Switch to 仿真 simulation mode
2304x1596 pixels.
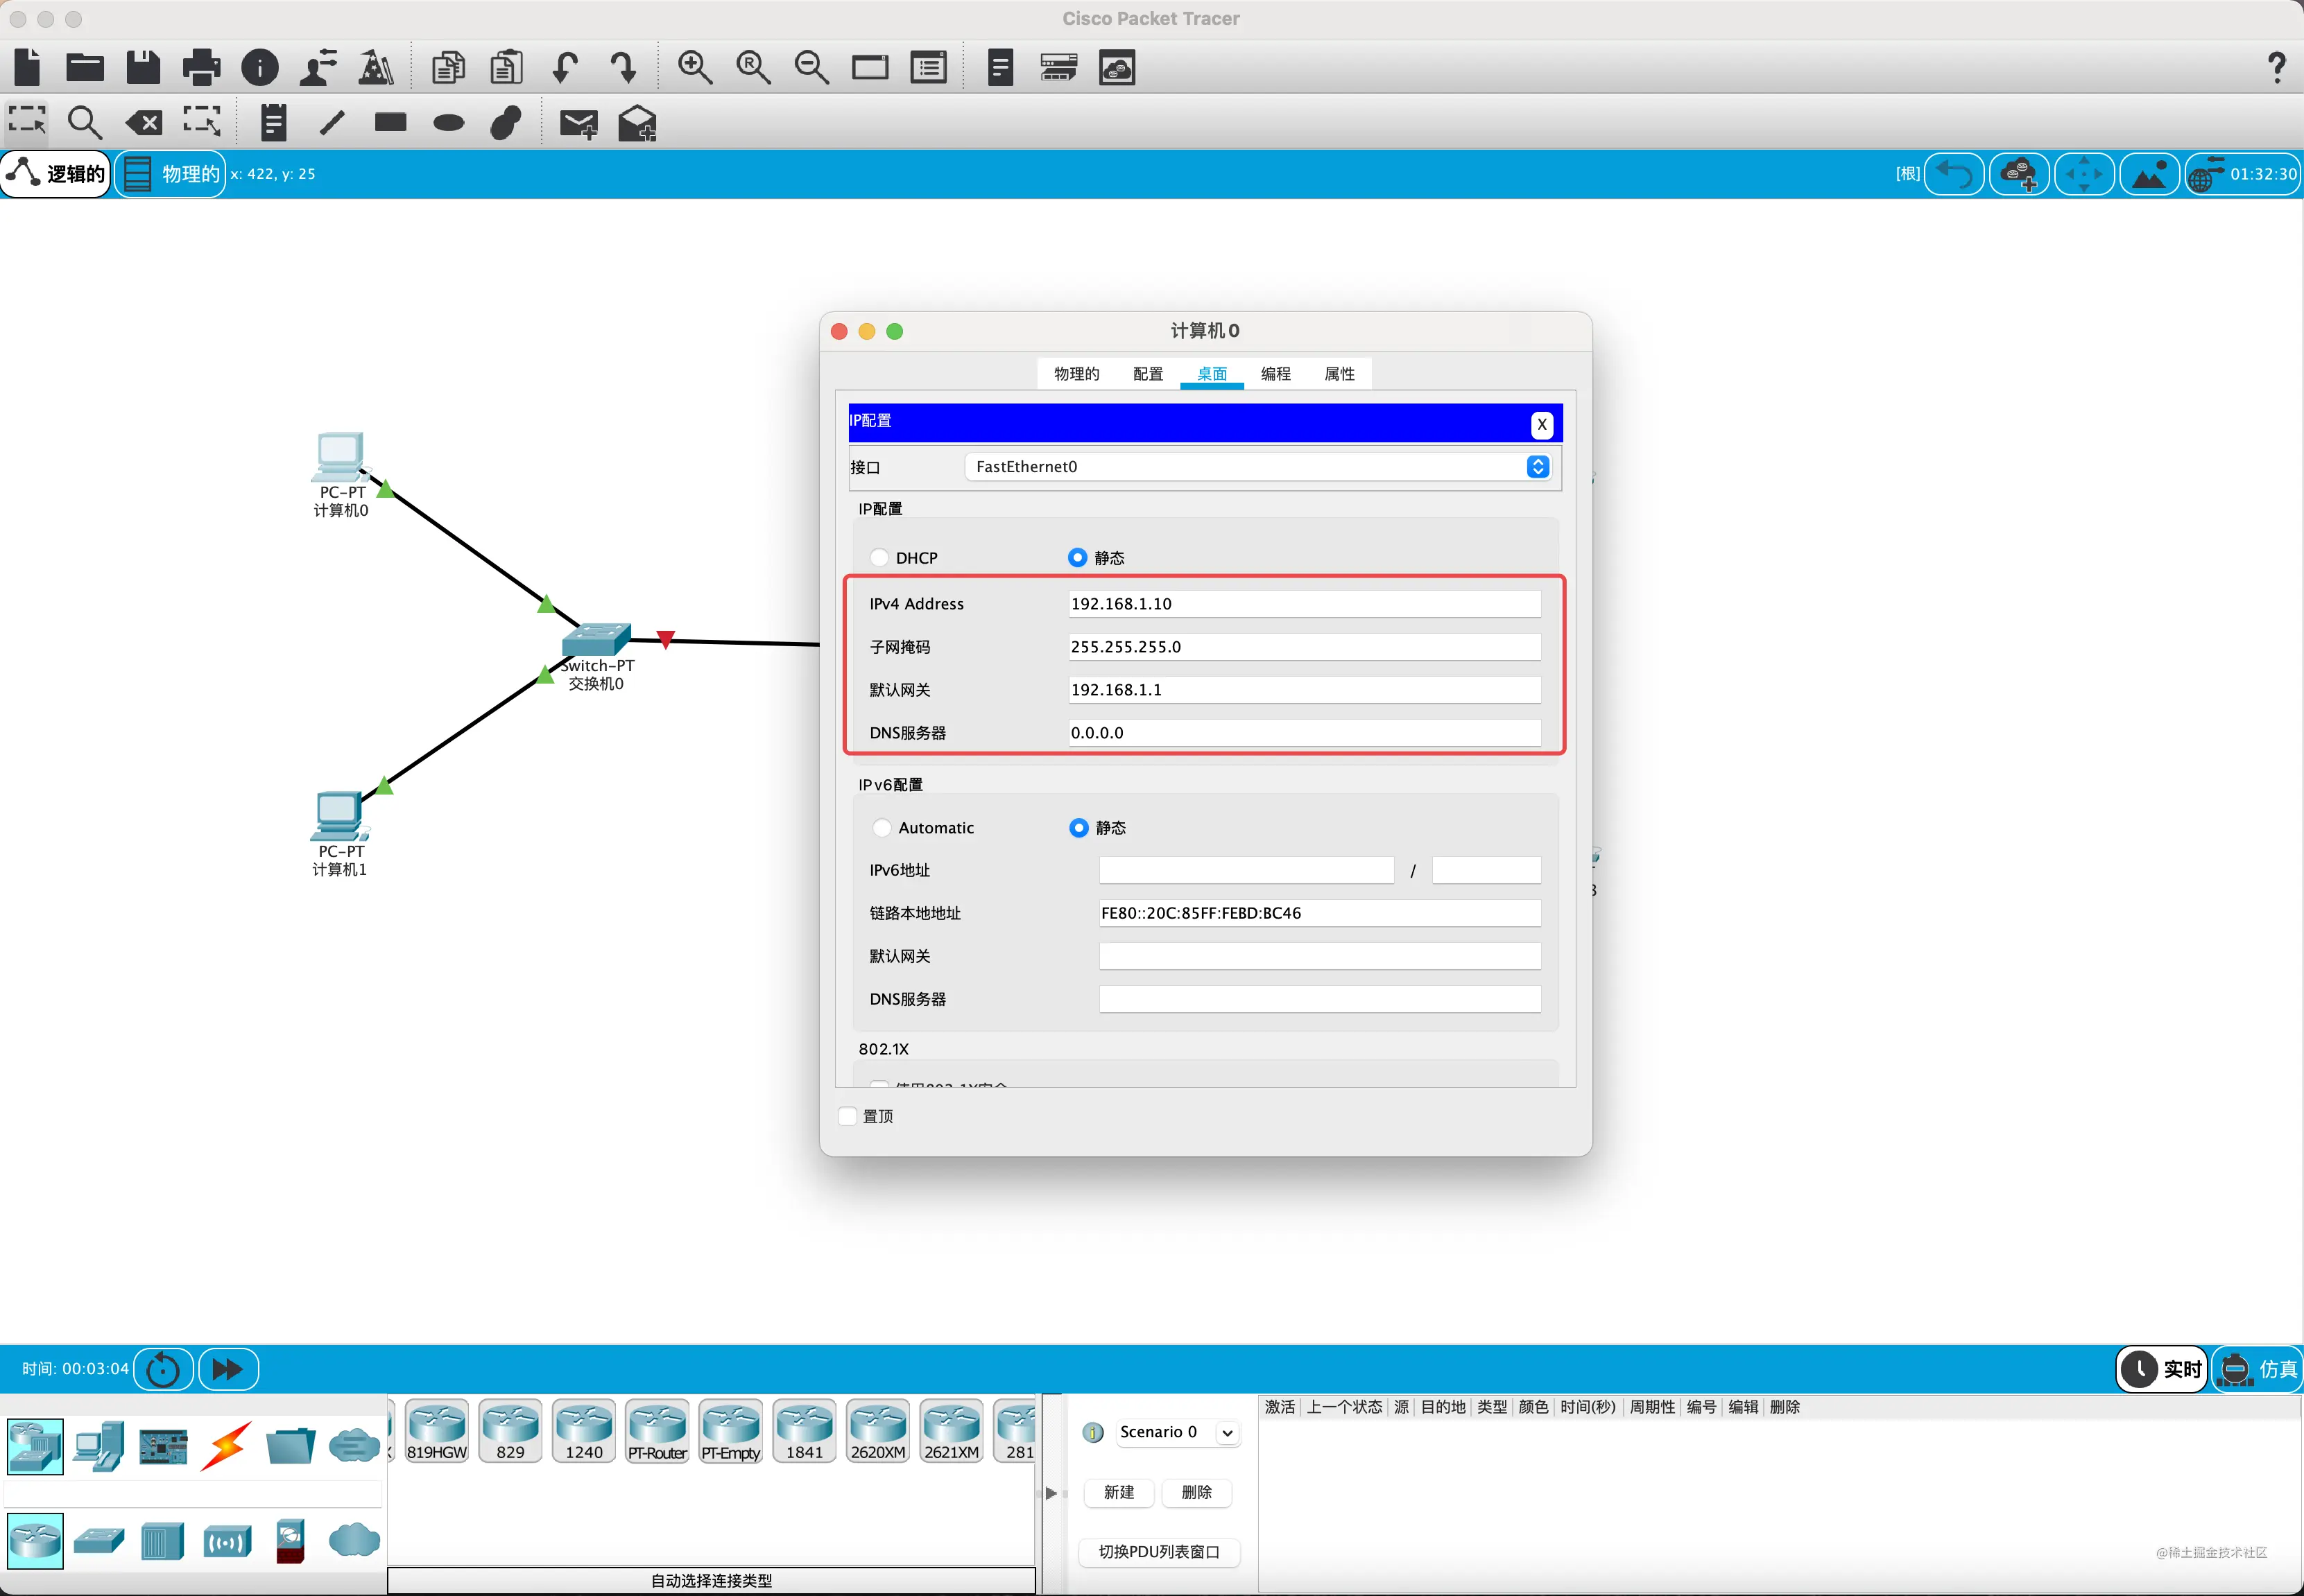pyautogui.click(x=2259, y=1369)
